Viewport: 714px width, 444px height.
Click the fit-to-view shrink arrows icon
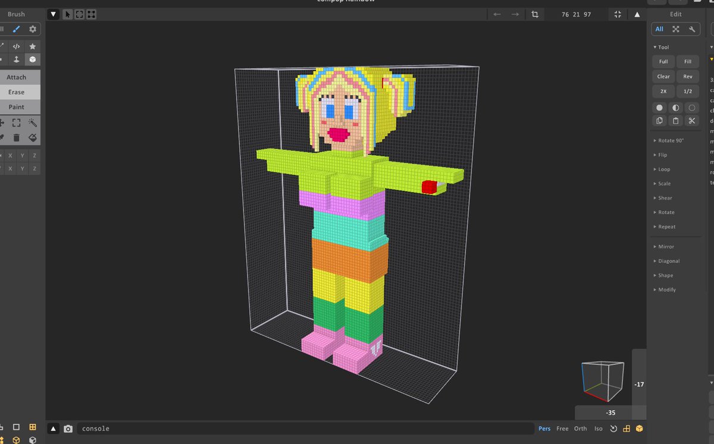pyautogui.click(x=618, y=14)
